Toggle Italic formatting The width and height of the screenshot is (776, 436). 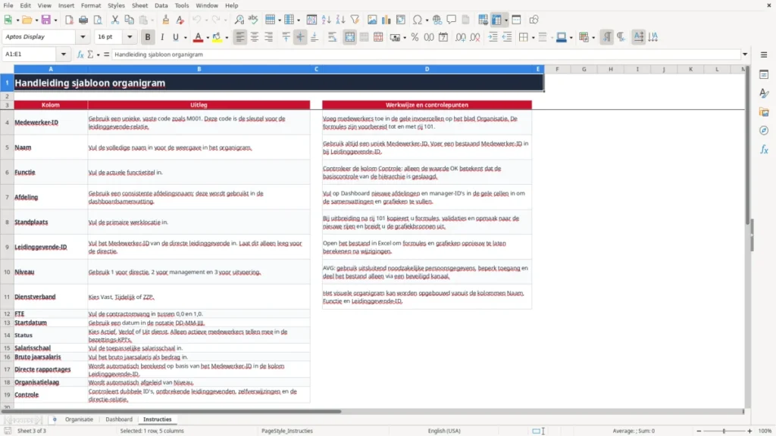[162, 37]
